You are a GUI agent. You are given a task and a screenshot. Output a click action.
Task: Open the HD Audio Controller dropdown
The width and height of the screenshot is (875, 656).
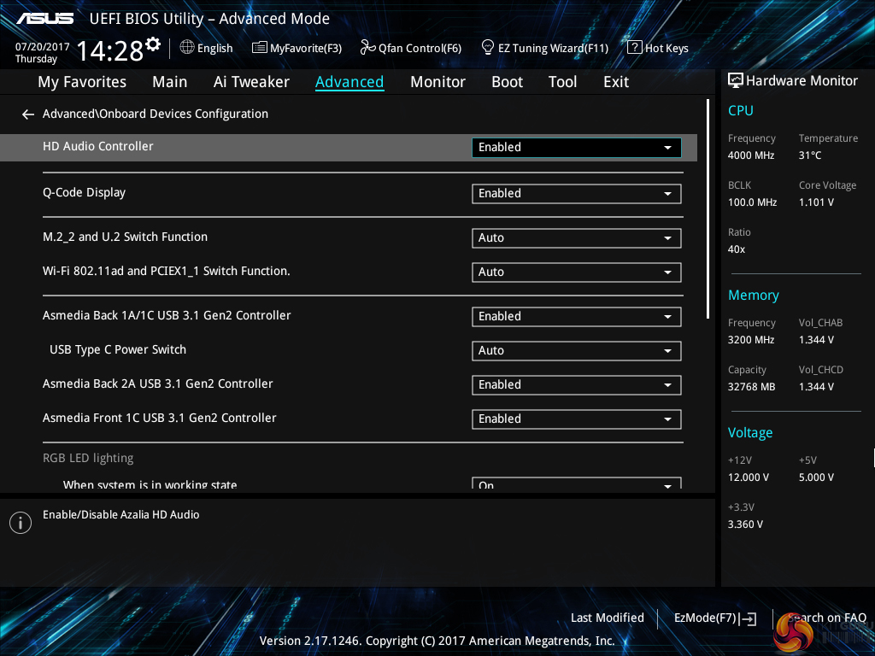click(x=576, y=148)
